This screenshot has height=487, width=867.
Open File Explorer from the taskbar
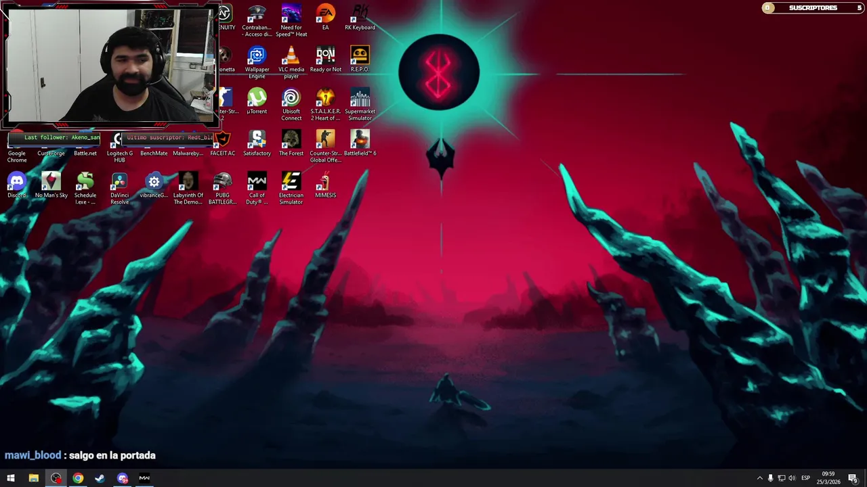(x=33, y=478)
